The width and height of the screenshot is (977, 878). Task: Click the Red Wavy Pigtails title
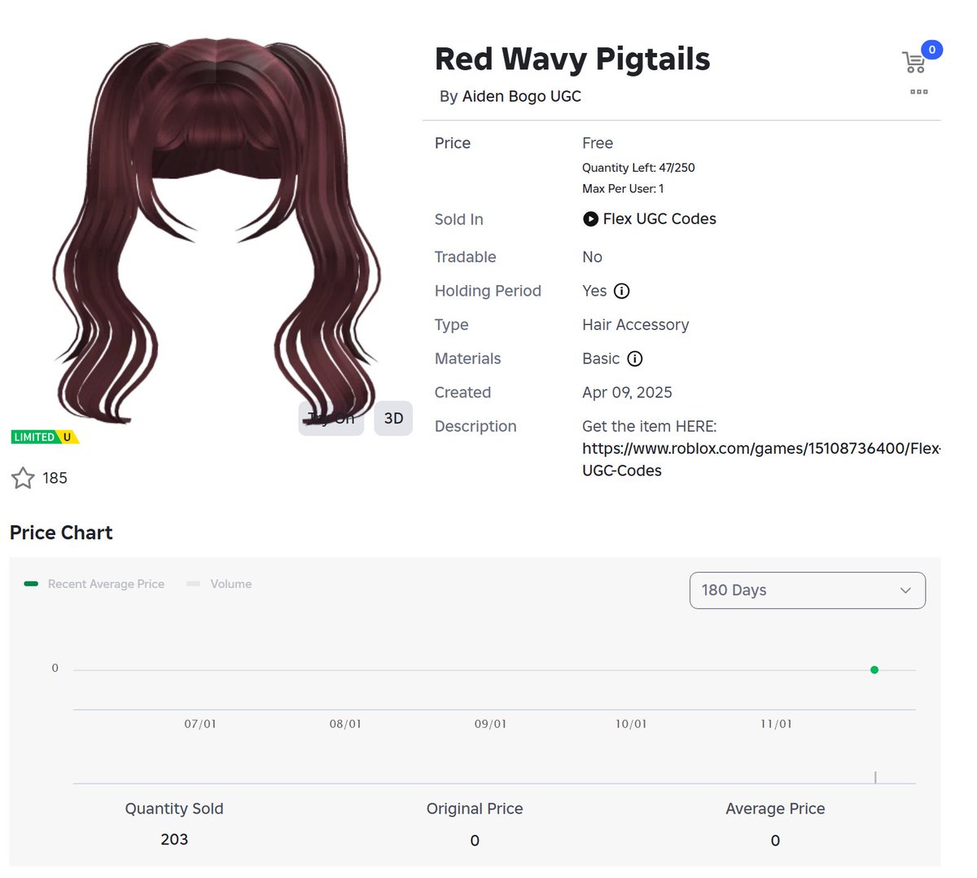572,59
